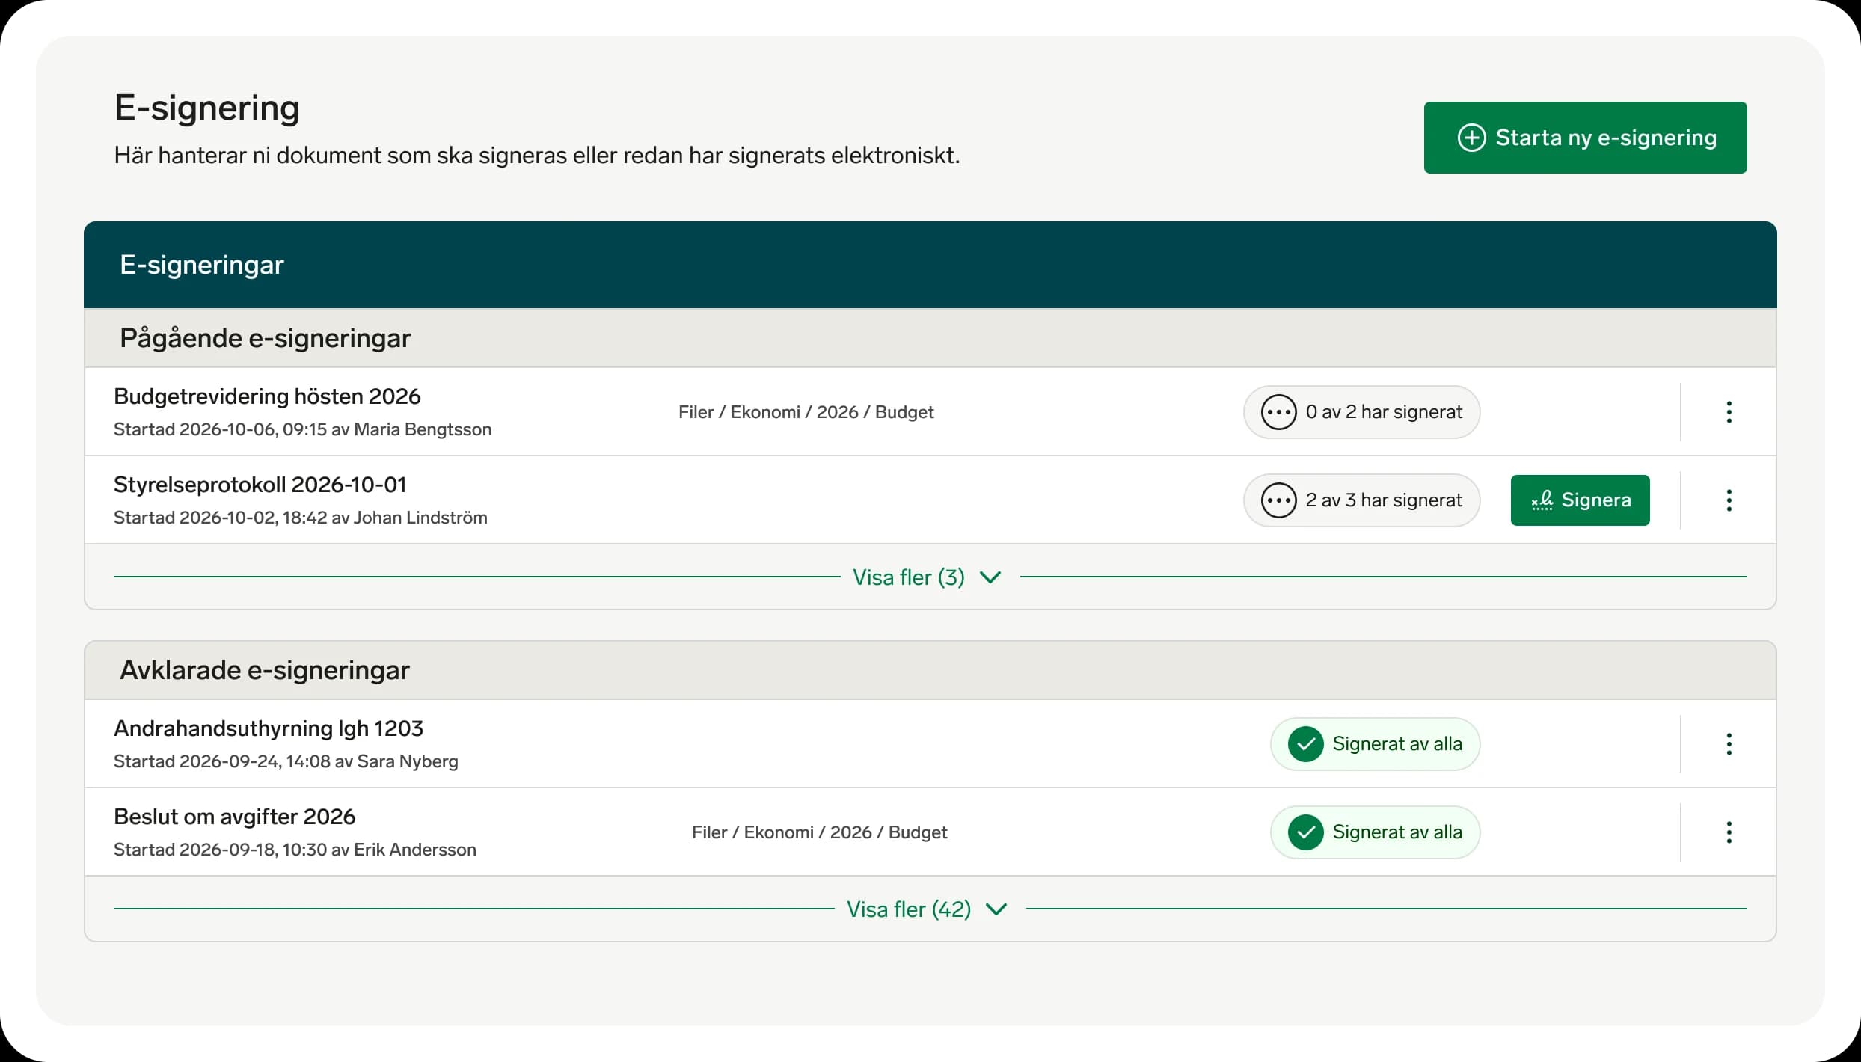Click 'Startad 2026-10-02, 18:42 av Johan Lindström' text

click(x=300, y=518)
